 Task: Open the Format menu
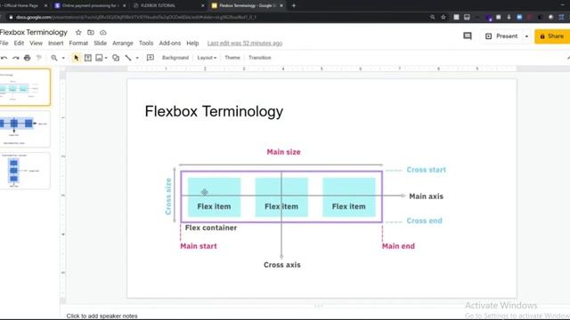point(78,44)
